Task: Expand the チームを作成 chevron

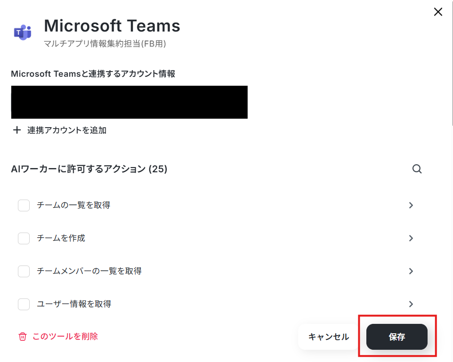Action: click(x=411, y=238)
